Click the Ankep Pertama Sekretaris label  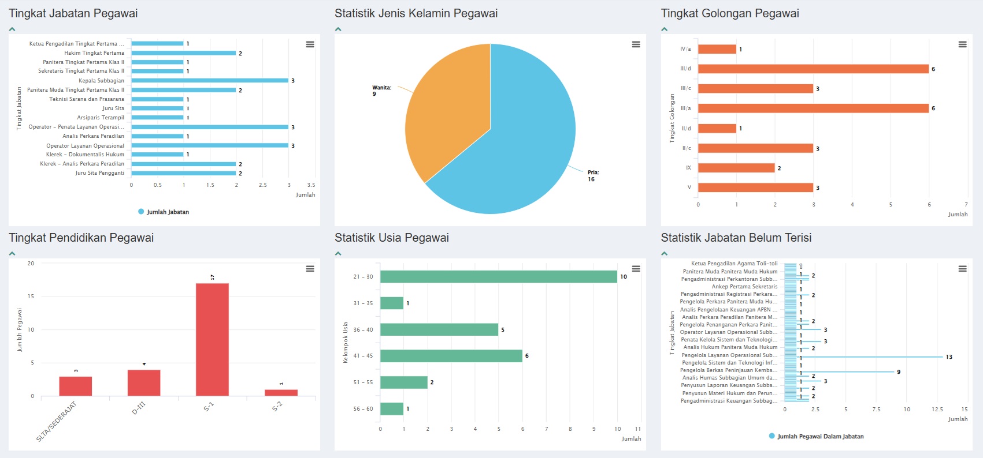744,287
